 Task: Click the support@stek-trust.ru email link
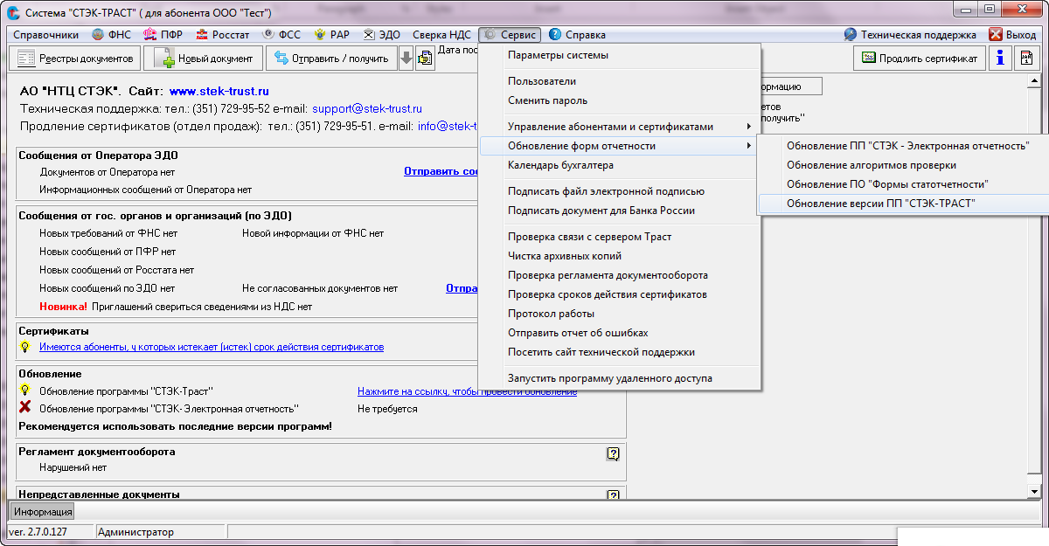367,109
